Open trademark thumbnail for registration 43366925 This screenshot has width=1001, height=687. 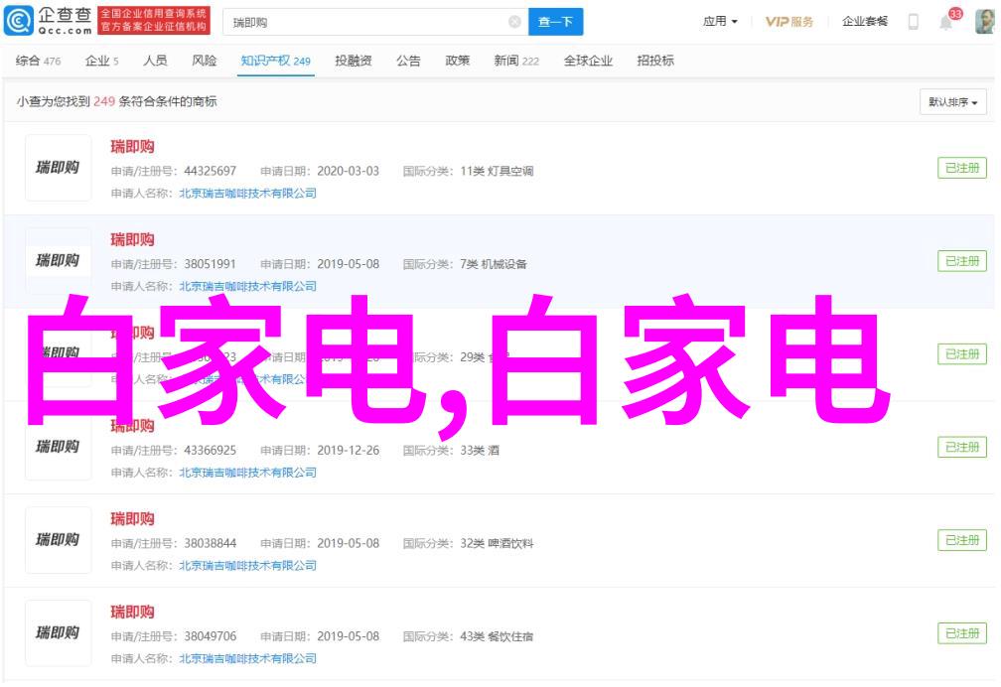click(x=58, y=447)
